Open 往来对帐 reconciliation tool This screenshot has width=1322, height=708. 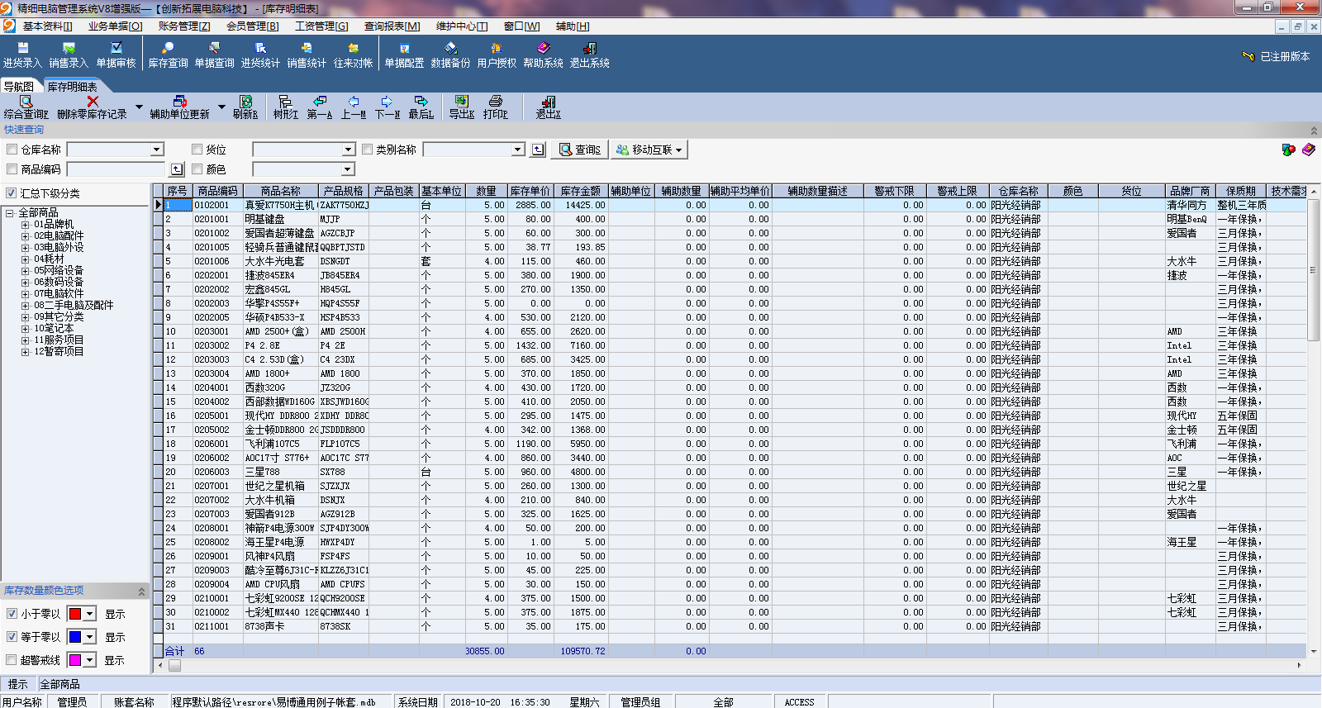click(353, 55)
